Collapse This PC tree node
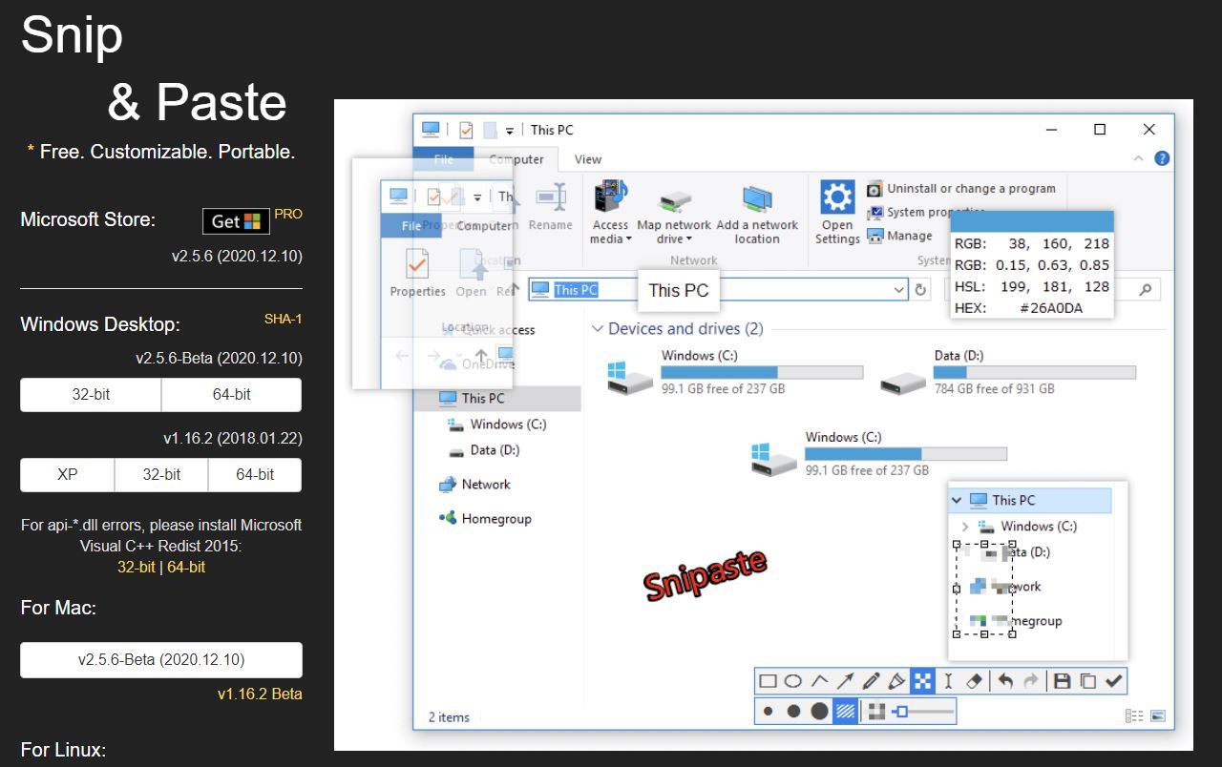 click(957, 500)
